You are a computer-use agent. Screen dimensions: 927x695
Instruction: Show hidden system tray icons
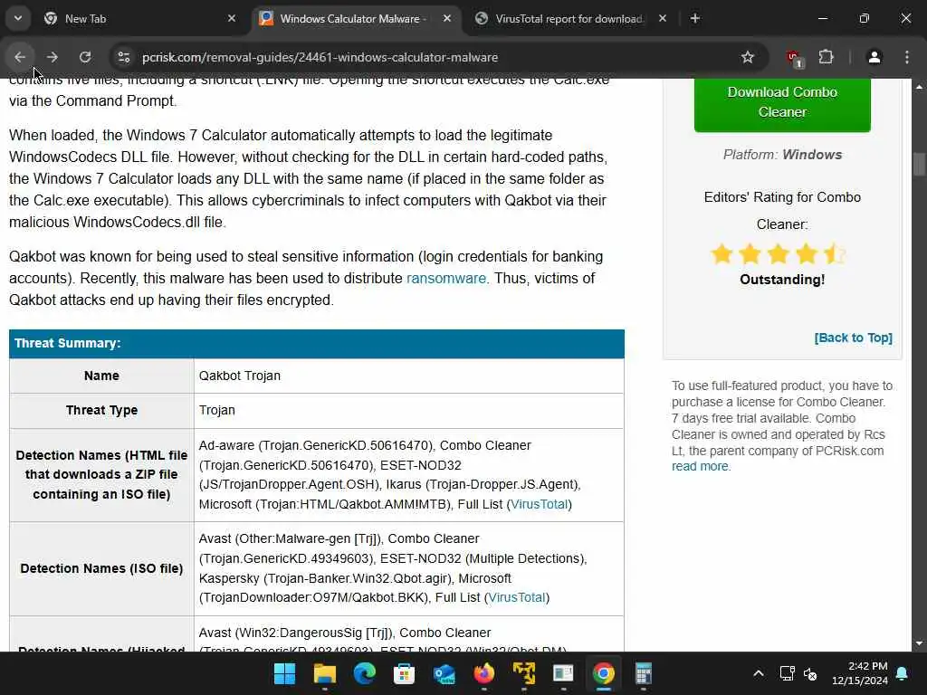pos(759,673)
